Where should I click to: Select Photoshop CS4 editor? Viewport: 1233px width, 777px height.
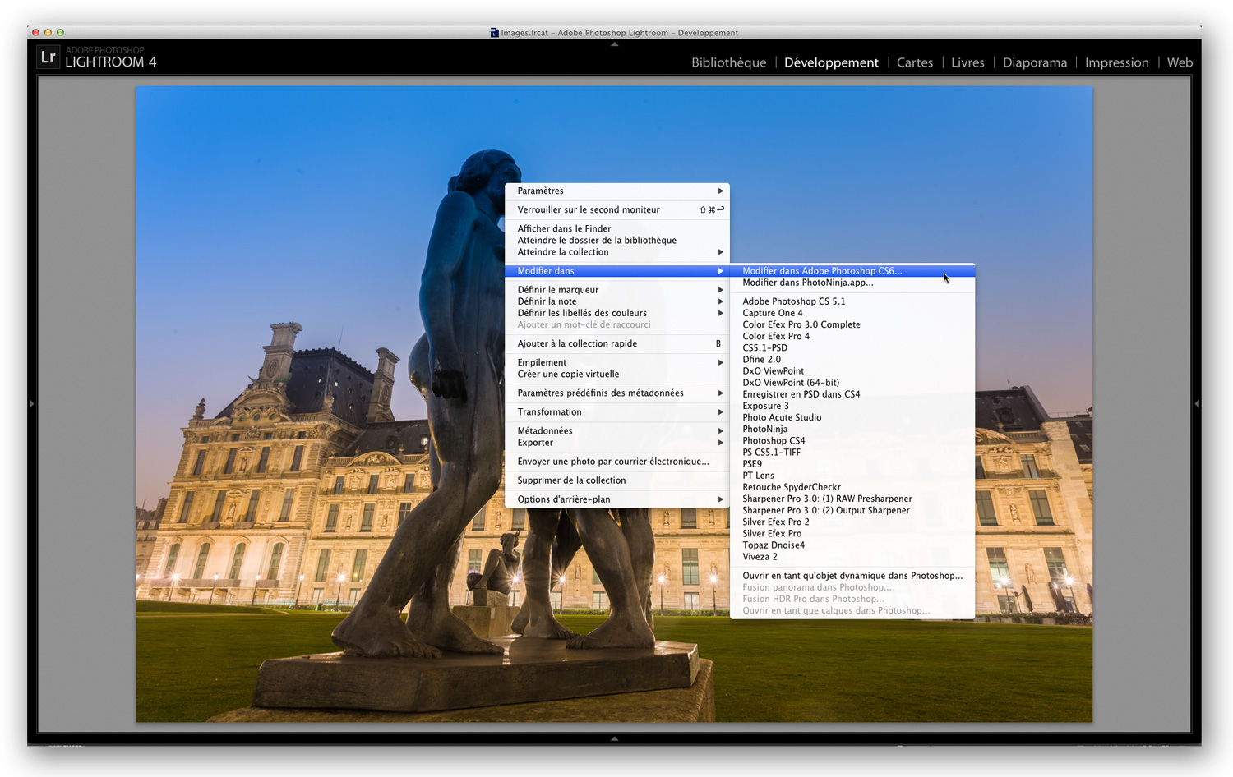click(x=852, y=440)
